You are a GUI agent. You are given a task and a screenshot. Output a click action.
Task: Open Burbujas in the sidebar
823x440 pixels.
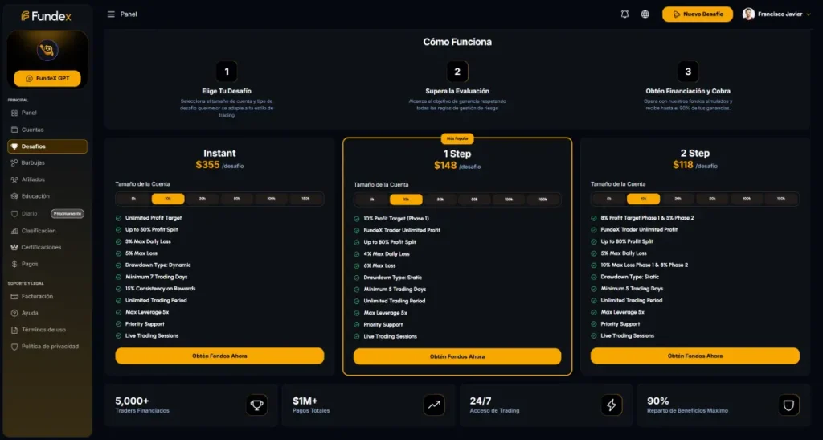click(47, 162)
